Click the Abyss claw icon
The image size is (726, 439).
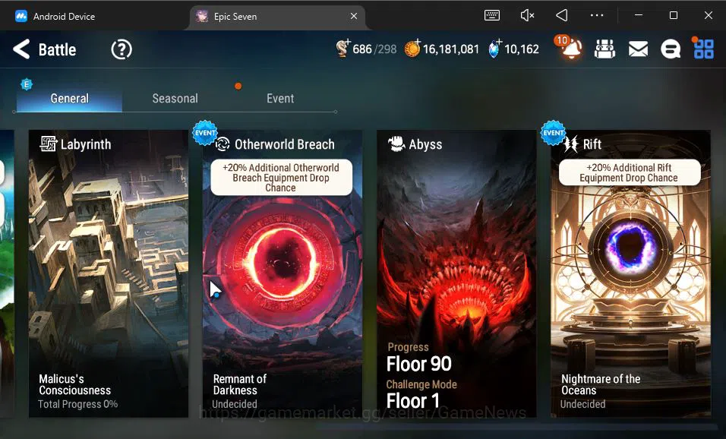click(396, 144)
